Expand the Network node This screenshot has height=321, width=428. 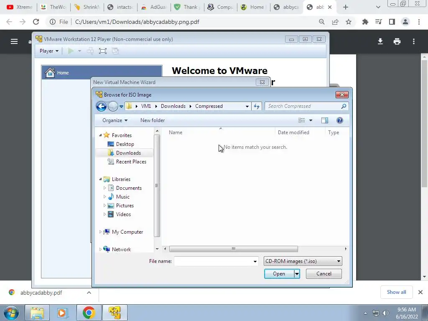pyautogui.click(x=100, y=249)
